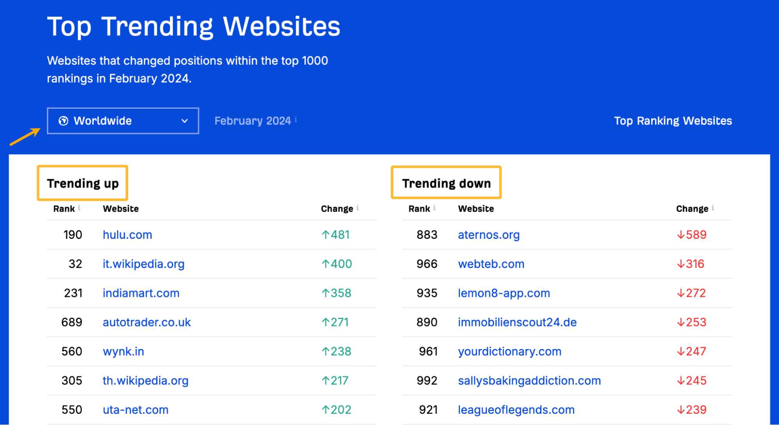Viewport: 779px width, 425px height.
Task: Open the February 2024 date selector
Action: point(253,121)
